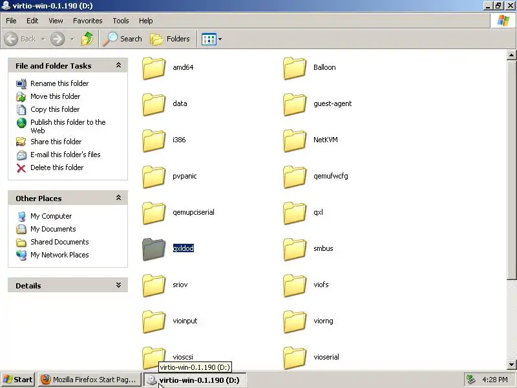Open the View menu

(x=56, y=21)
